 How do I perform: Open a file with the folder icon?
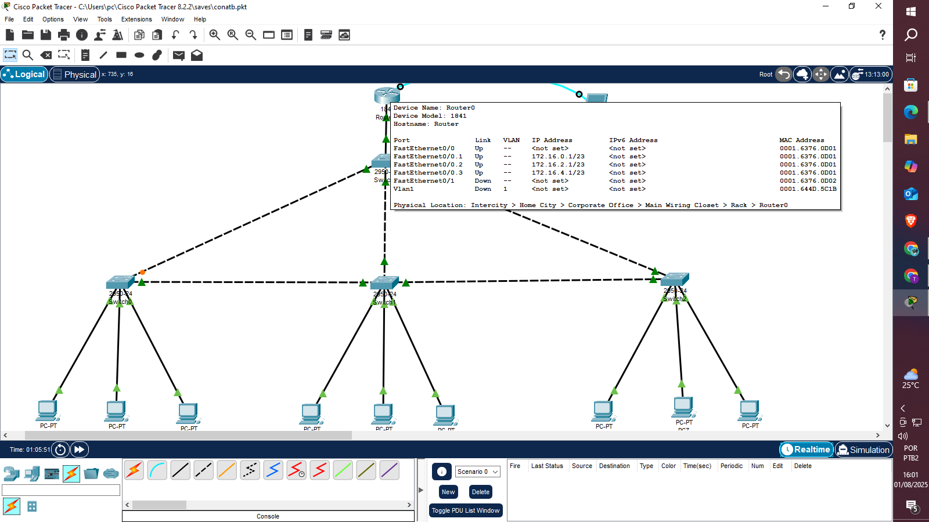click(27, 35)
